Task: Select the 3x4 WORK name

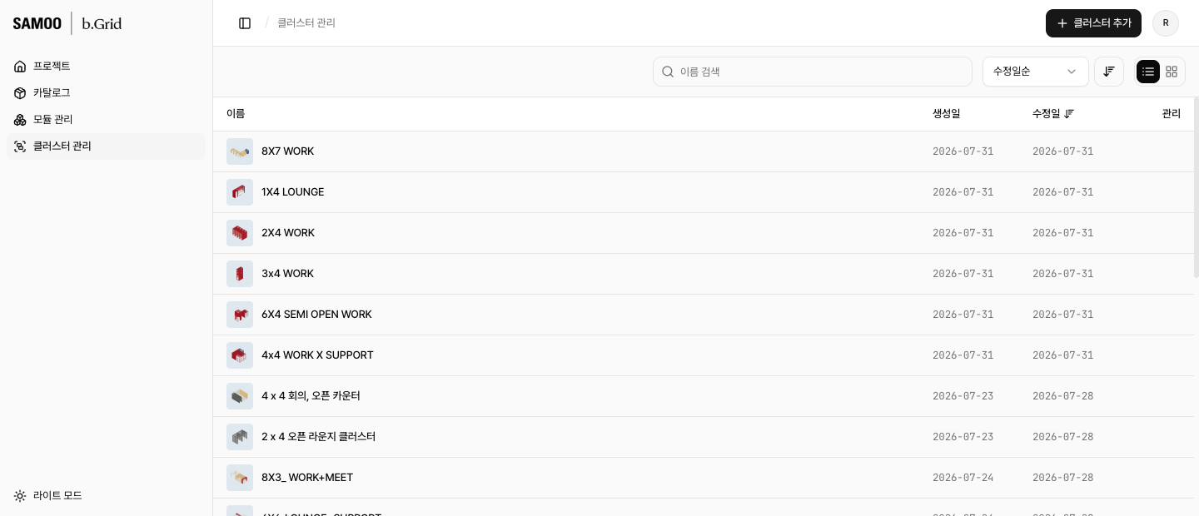Action: (288, 274)
